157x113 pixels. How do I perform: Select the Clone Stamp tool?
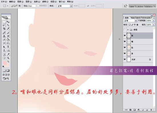coord(4,36)
